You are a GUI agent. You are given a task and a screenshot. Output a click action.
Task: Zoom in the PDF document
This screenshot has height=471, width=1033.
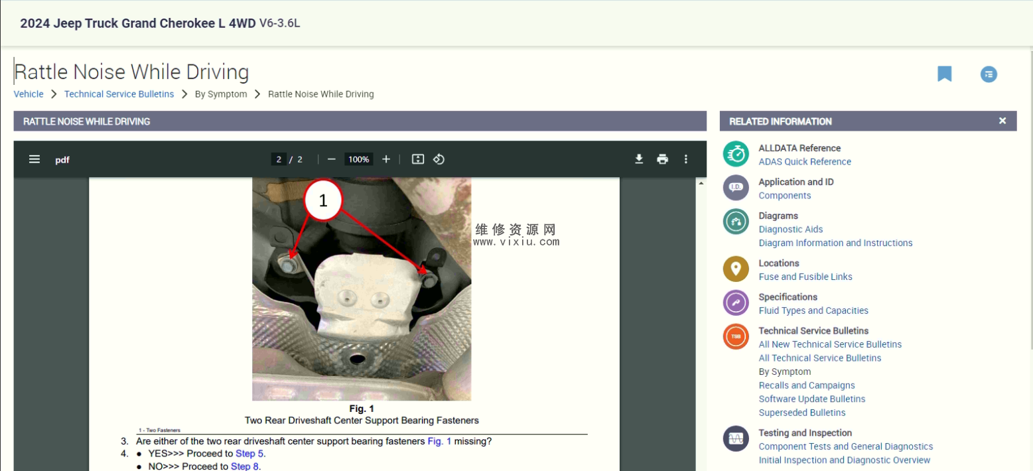(386, 159)
